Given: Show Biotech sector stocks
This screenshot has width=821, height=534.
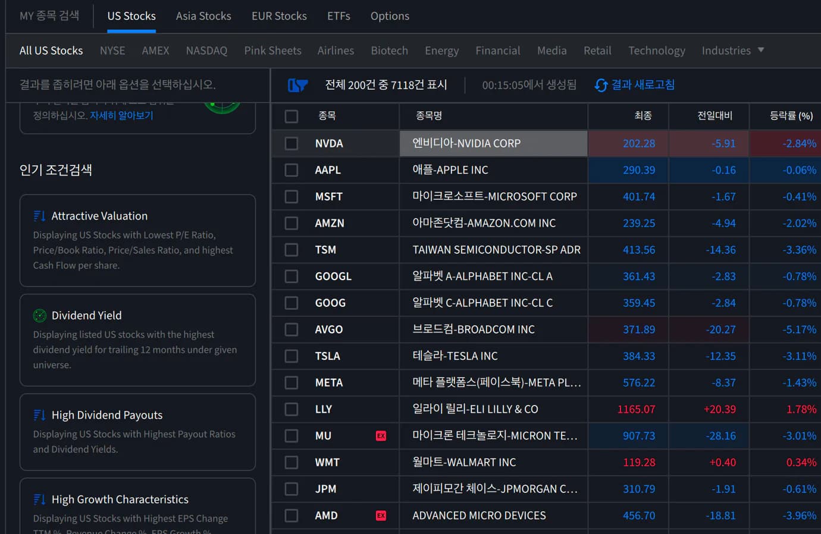Looking at the screenshot, I should [389, 51].
